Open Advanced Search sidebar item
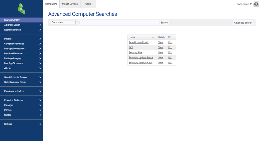The width and height of the screenshot is (261, 141). [x=21, y=25]
